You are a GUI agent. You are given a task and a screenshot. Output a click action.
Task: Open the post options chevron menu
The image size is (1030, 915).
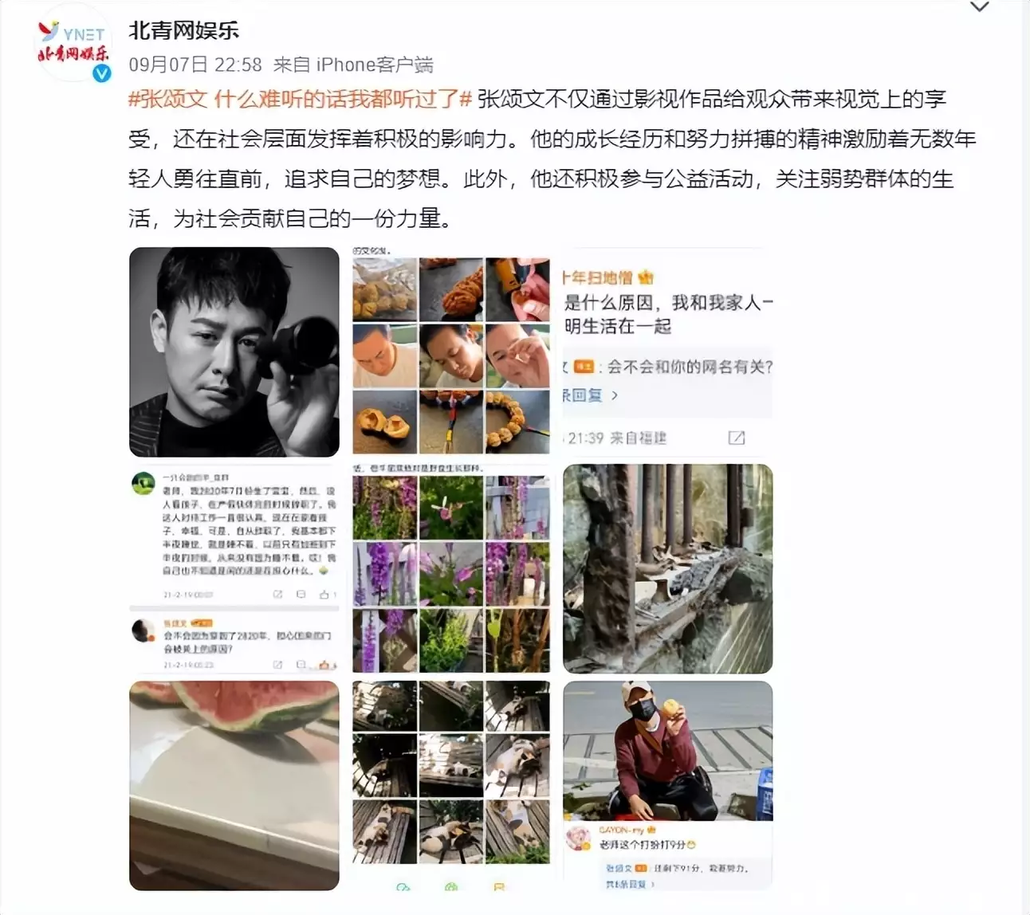pos(979,7)
